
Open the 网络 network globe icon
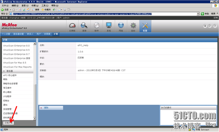(121, 27)
